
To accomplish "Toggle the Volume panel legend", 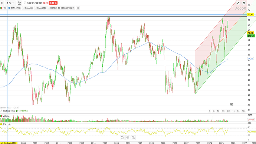I will 5,116.
